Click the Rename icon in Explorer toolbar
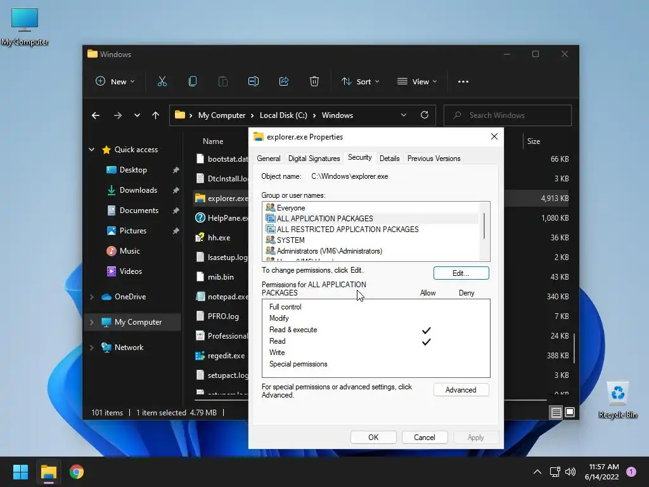The height and width of the screenshot is (487, 649). [x=254, y=82]
